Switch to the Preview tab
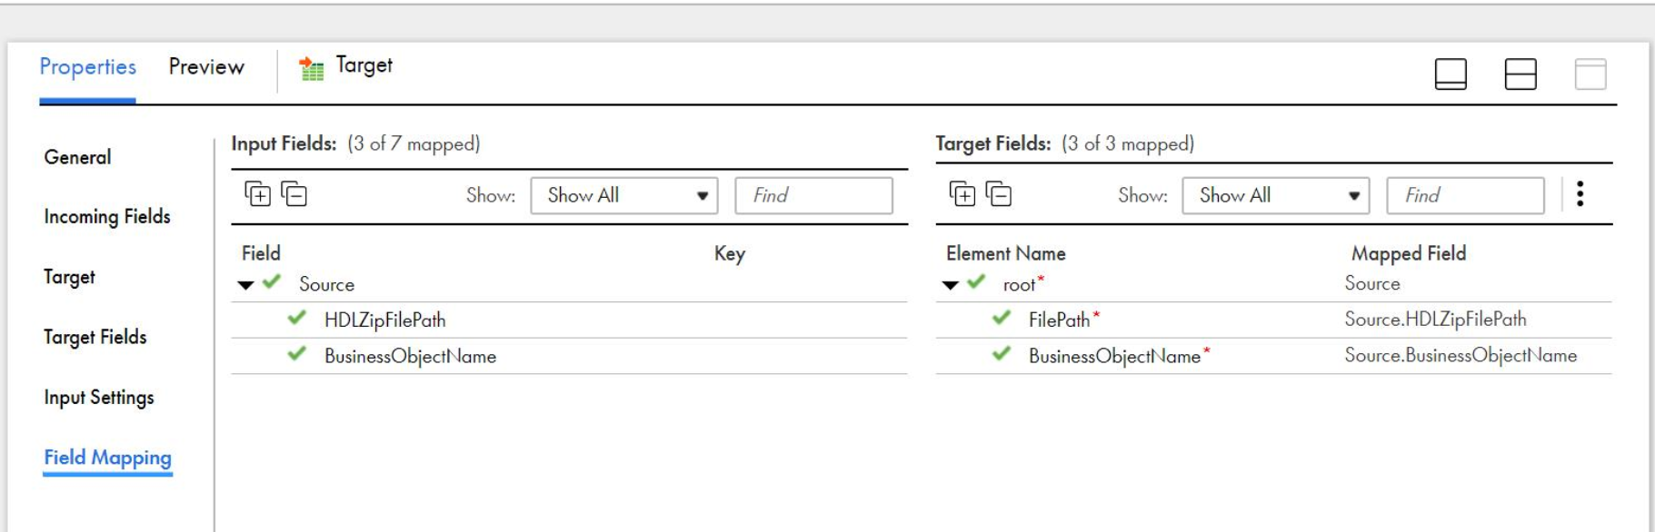The image size is (1655, 532). coord(206,66)
